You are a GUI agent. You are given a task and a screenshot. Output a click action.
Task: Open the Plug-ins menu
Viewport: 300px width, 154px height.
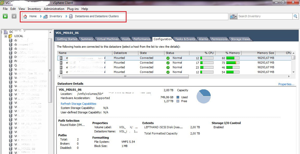[73, 9]
